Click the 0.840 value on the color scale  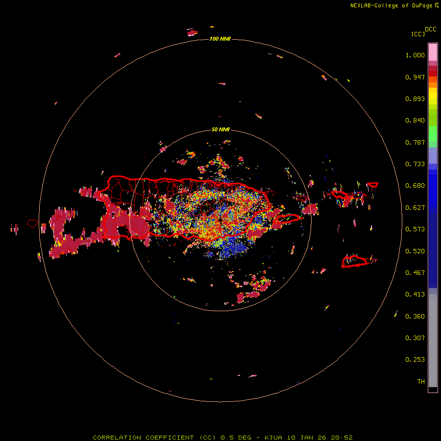415,121
